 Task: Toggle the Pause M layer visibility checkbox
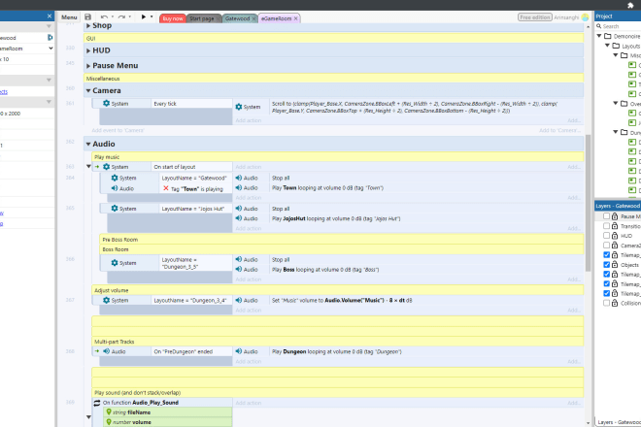pyautogui.click(x=607, y=216)
